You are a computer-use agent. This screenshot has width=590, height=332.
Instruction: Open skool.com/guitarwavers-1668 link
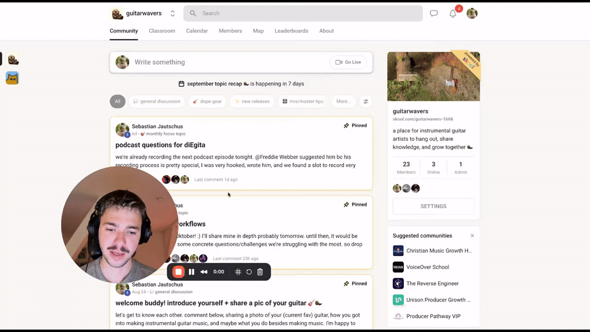click(423, 119)
